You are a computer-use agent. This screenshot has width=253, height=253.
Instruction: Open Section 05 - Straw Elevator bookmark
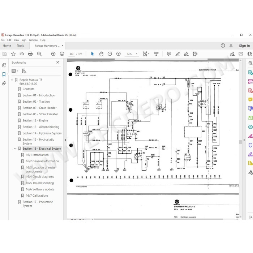[x=40, y=114]
